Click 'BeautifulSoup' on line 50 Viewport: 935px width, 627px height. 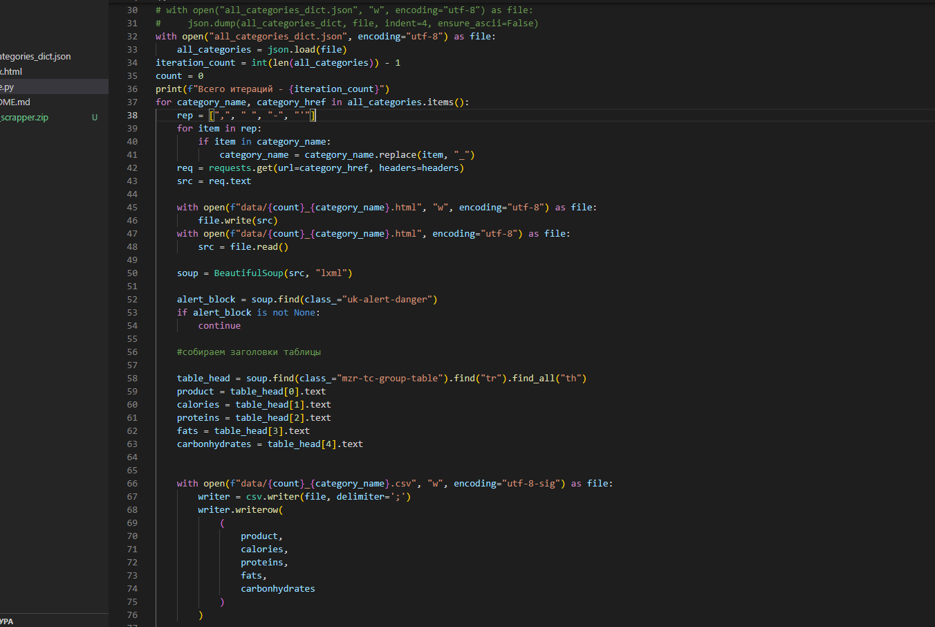pos(249,273)
